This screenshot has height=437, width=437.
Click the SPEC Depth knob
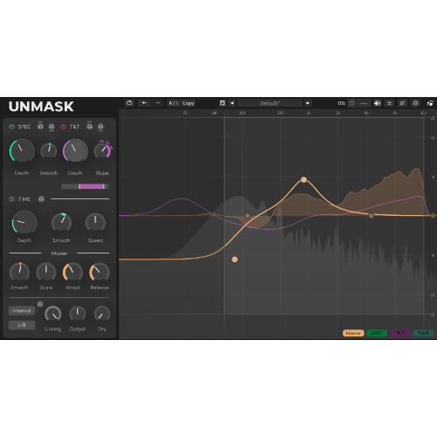click(22, 150)
